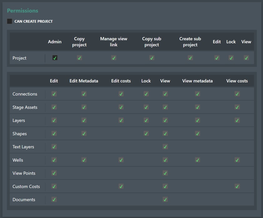Uncheck Edit for Text Layers
The width and height of the screenshot is (263, 218).
coord(54,147)
